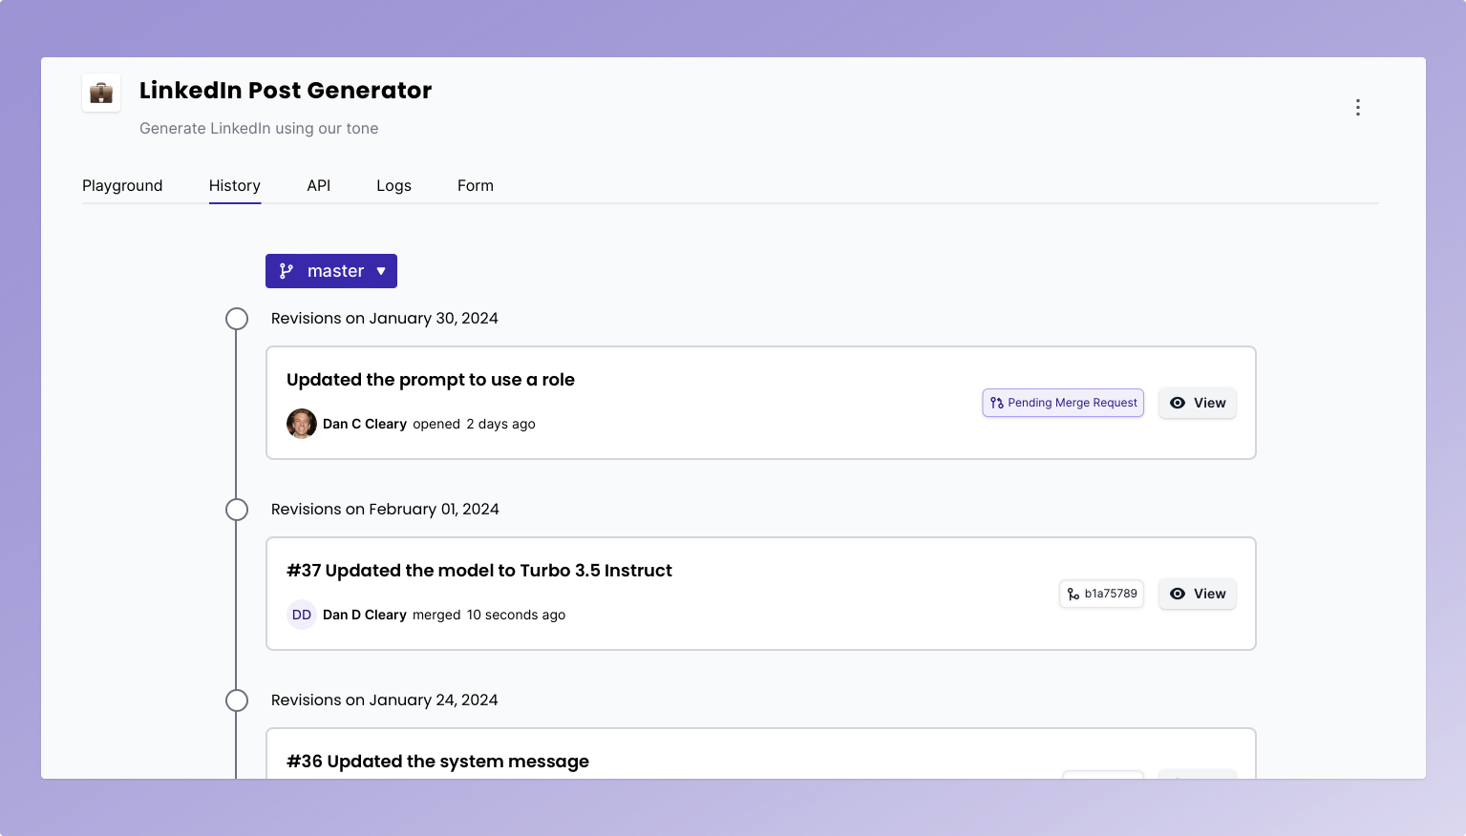Go to the Logs tab
This screenshot has width=1466, height=836.
pyautogui.click(x=393, y=185)
